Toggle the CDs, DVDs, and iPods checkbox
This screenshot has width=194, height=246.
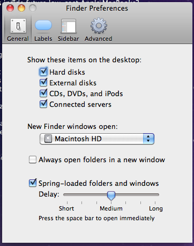pos(43,93)
